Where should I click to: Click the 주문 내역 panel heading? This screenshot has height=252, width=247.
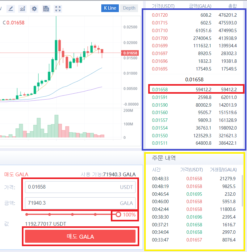pyautogui.click(x=164, y=158)
